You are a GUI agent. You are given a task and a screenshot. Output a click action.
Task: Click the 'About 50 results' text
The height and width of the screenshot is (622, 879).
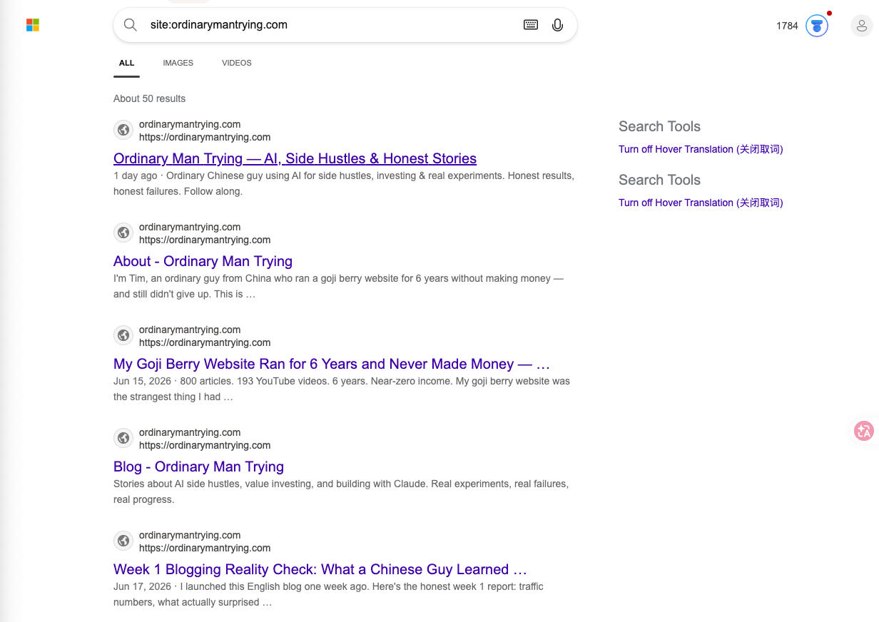(149, 98)
